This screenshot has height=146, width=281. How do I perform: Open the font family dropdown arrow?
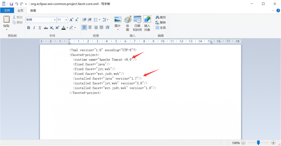[55, 20]
